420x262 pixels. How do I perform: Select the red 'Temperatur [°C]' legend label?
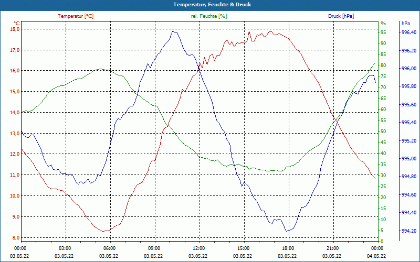pos(76,16)
